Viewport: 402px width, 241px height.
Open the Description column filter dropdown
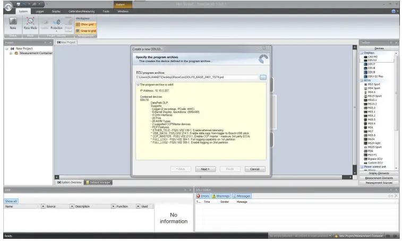[113, 206]
